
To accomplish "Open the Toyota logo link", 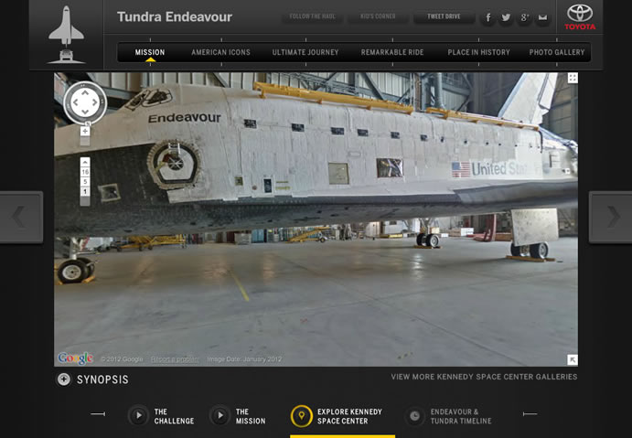I will coord(580,17).
